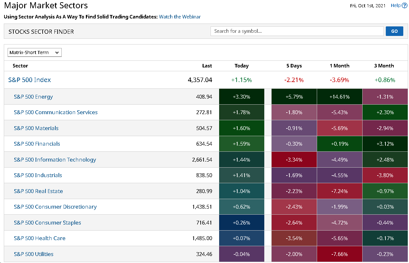
Task: Click Energy last price 408.94
Action: point(204,97)
